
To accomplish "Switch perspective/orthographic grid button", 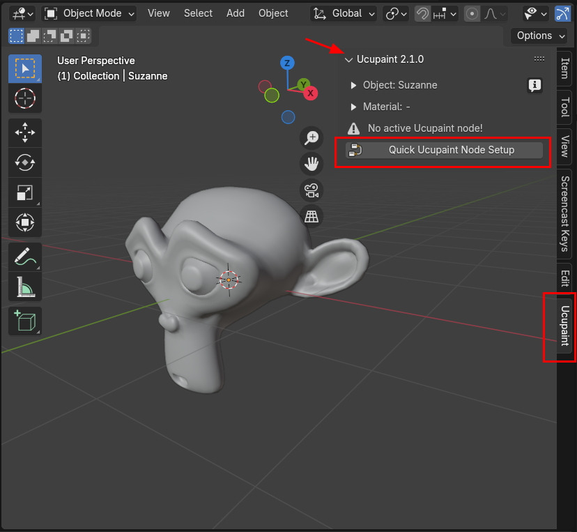I will click(311, 216).
